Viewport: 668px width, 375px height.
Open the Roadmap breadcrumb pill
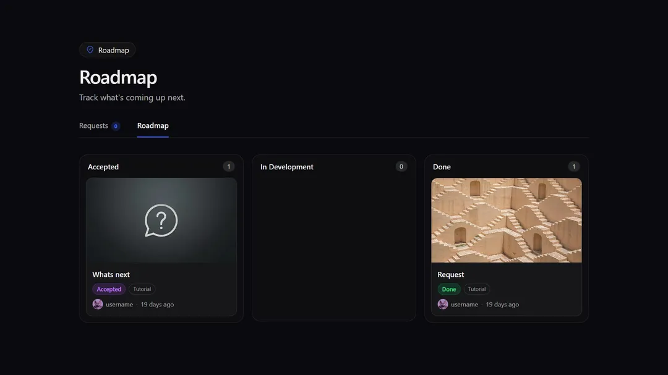pos(108,50)
